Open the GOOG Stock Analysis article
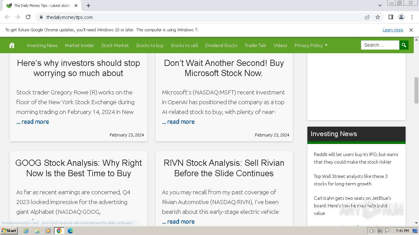This screenshot has width=419, height=235. click(79, 168)
